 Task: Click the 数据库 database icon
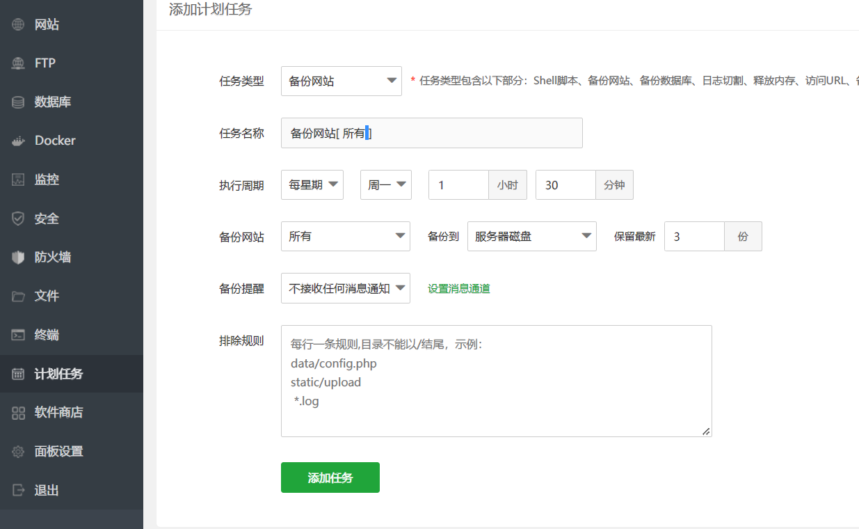point(18,102)
